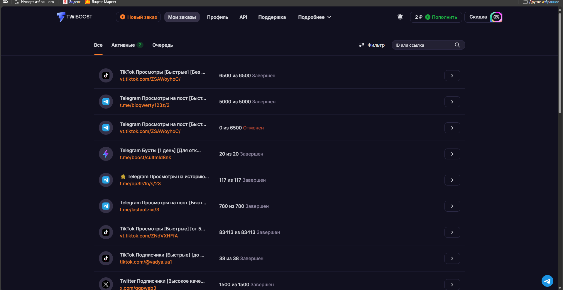The width and height of the screenshot is (563, 290).
Task: Open Мои заказы page
Action: (x=182, y=17)
